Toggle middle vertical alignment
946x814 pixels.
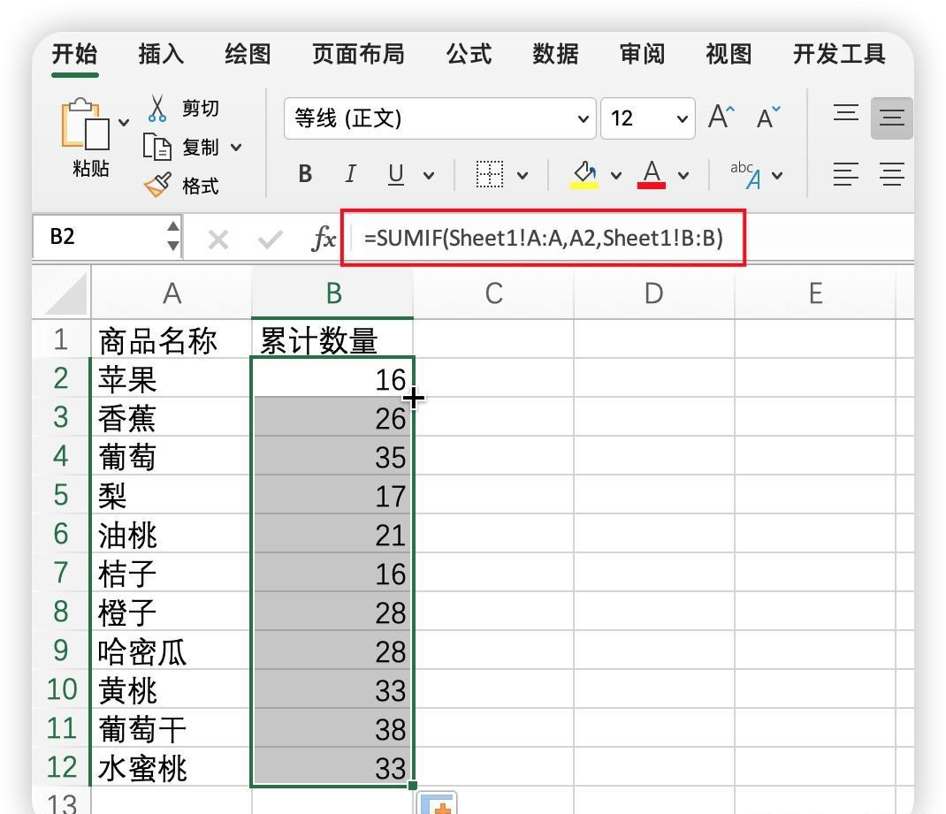tap(892, 118)
